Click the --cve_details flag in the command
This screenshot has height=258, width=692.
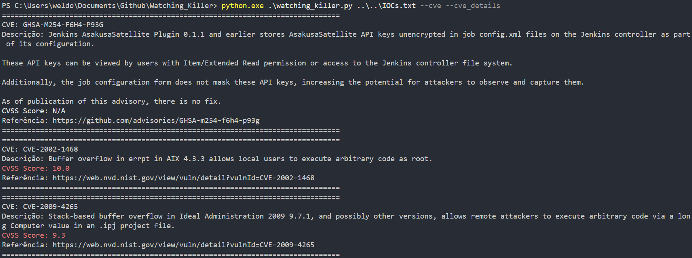[473, 6]
